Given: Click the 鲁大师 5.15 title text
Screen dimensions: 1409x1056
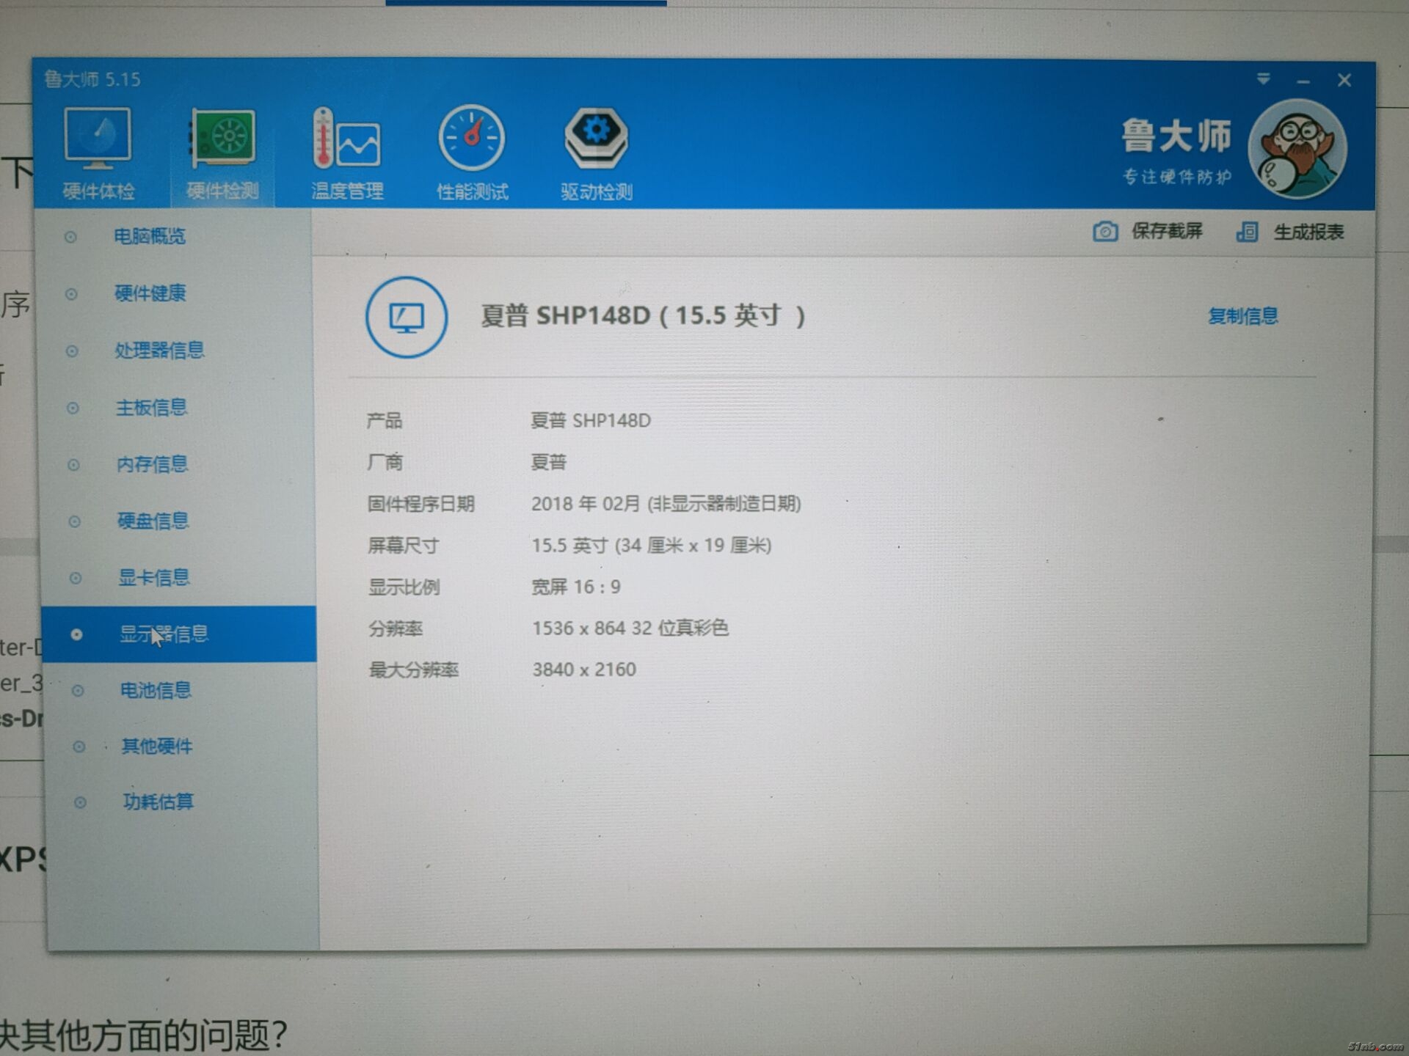Looking at the screenshot, I should pyautogui.click(x=92, y=79).
